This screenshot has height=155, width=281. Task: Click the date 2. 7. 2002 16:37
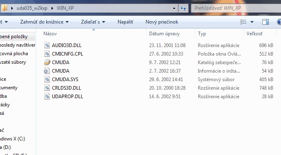click(x=165, y=71)
